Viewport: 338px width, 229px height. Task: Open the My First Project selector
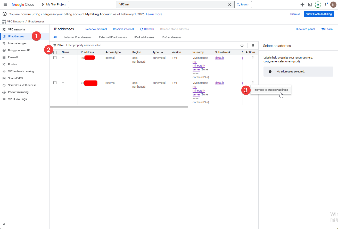click(54, 5)
